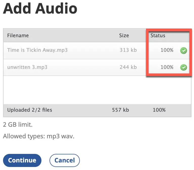Click the 244 kb size value
The height and width of the screenshot is (170, 194).
click(x=128, y=67)
